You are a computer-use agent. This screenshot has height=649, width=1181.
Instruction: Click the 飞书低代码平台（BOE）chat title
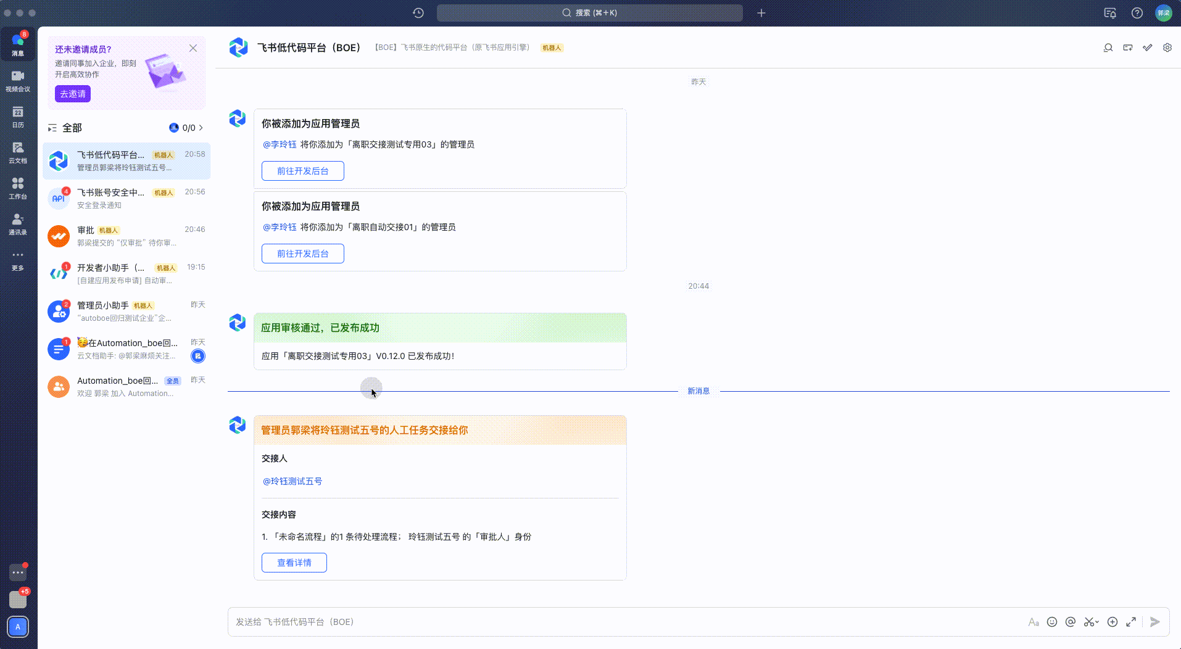coord(309,48)
